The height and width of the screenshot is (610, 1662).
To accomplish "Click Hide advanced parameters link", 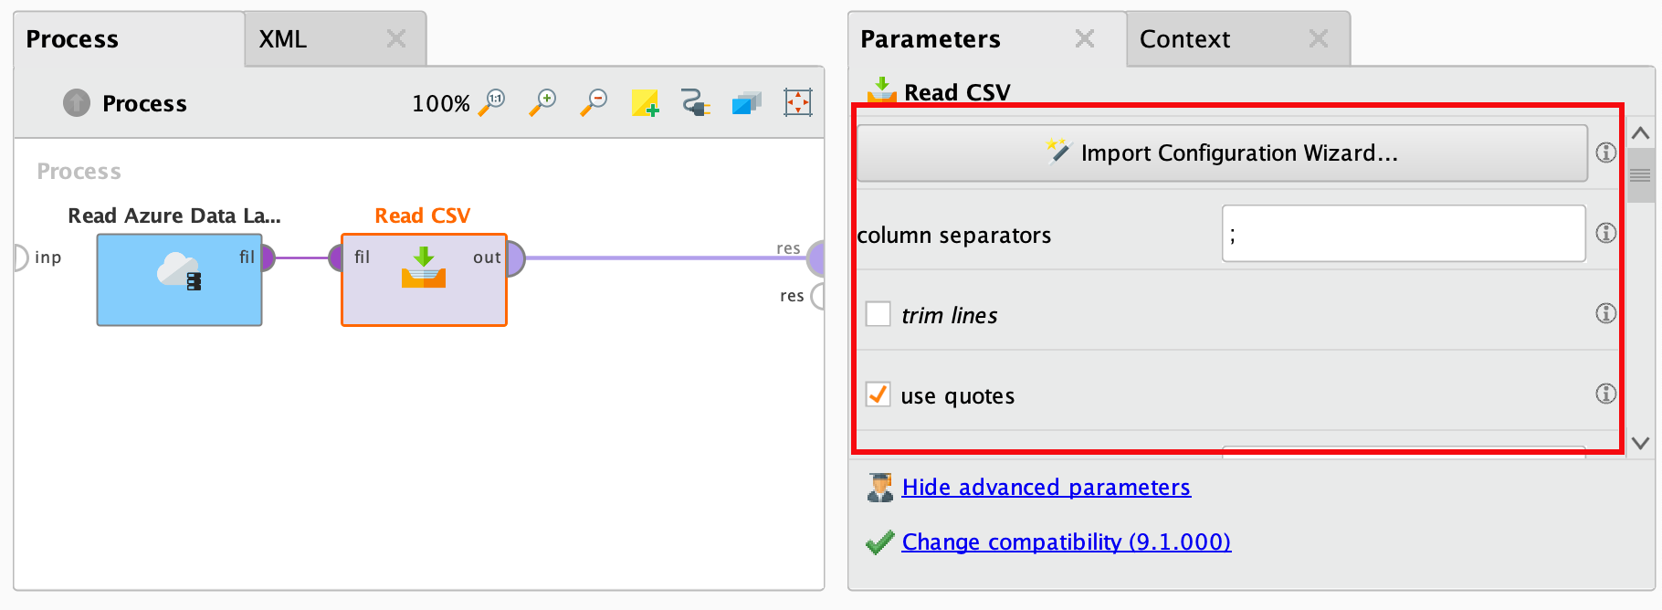I will point(1046,487).
